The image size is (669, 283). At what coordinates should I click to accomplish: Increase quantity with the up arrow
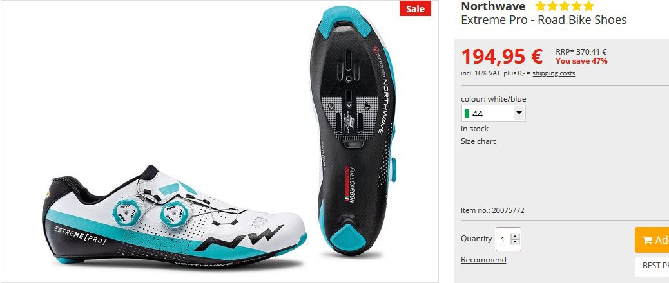(515, 237)
